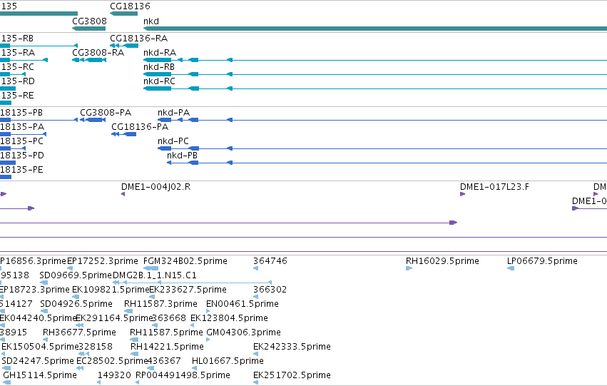The width and height of the screenshot is (607, 386).
Task: Select the CG18136-PA protein label
Action: pyautogui.click(x=140, y=127)
